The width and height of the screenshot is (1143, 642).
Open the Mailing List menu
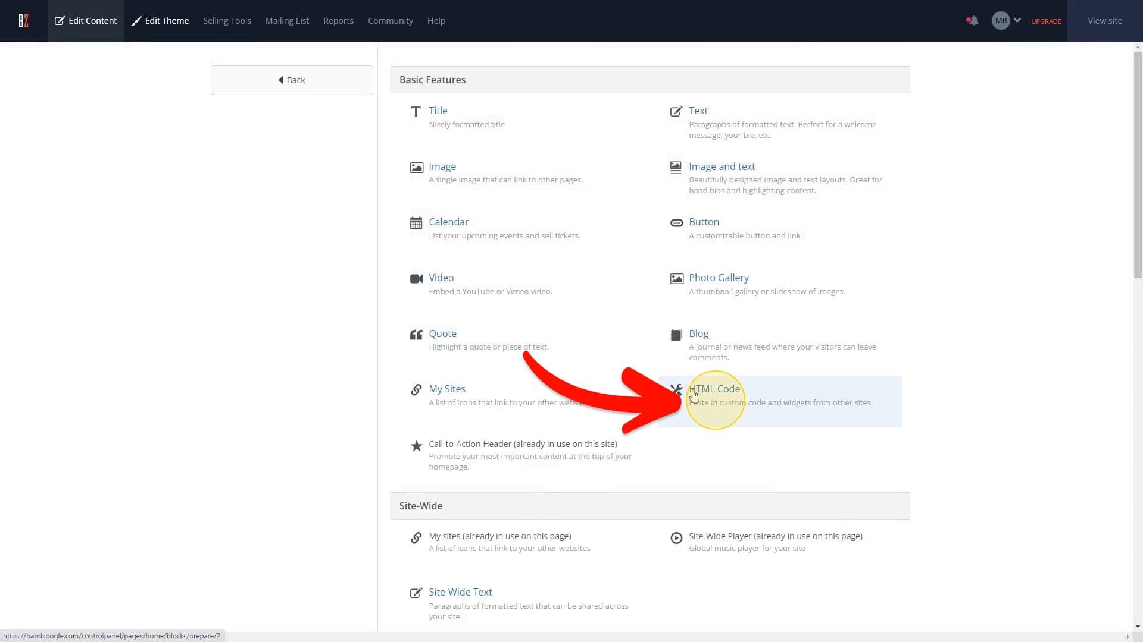[x=287, y=21]
